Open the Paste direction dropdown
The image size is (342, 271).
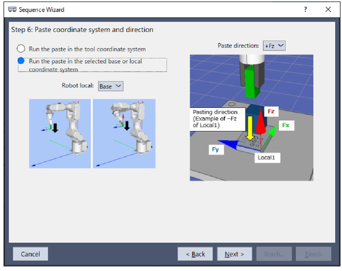click(x=274, y=46)
